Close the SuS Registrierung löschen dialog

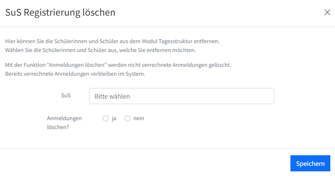click(327, 12)
